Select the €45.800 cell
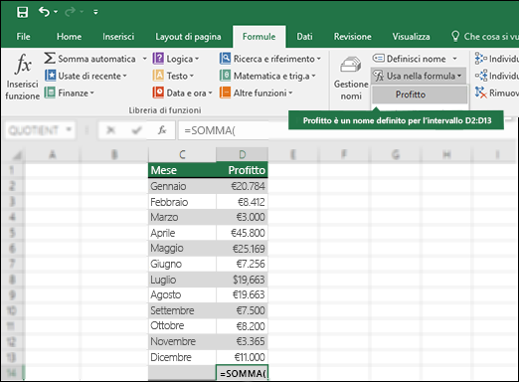Viewport: 519px width, 382px height. pos(242,233)
